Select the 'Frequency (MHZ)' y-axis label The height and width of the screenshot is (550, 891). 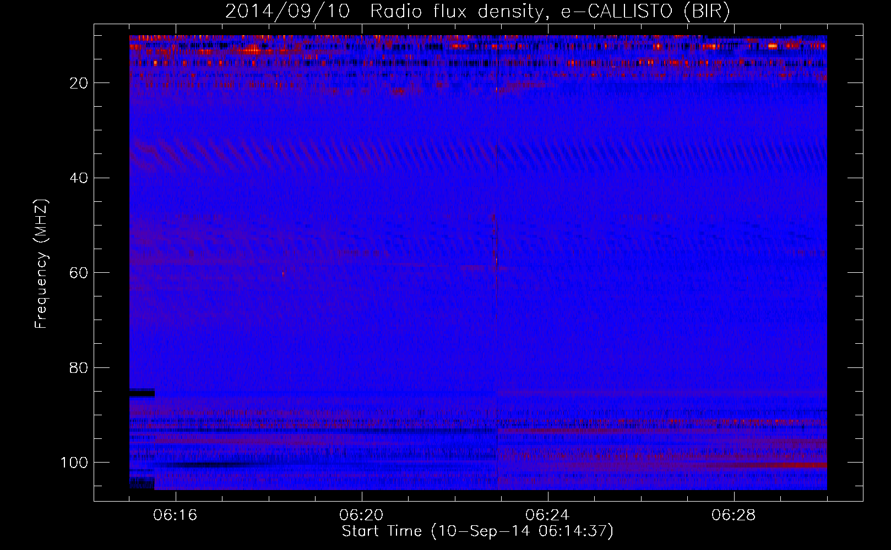(x=41, y=264)
